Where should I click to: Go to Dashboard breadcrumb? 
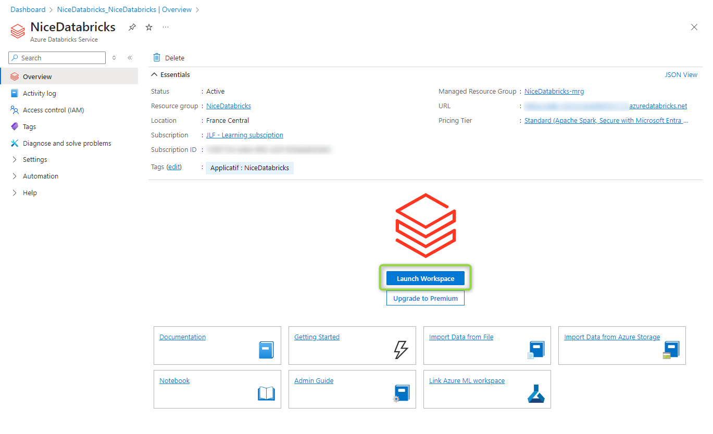pos(28,9)
